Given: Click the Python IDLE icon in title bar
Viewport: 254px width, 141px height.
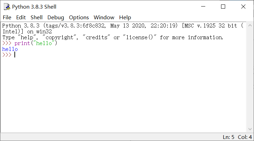Looking at the screenshot, I should (x=7, y=7).
